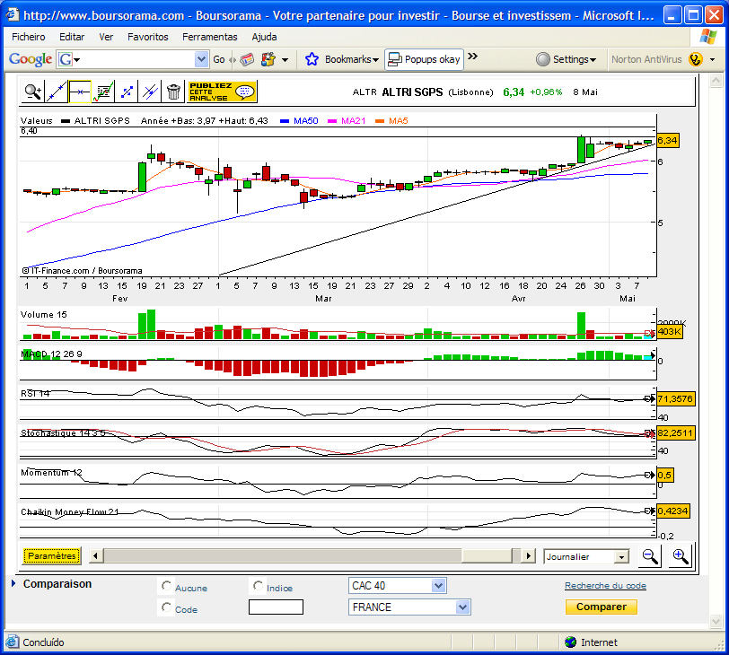The height and width of the screenshot is (655, 729).
Task: Open the Settings dropdown in Google toolbar
Action: [x=566, y=59]
